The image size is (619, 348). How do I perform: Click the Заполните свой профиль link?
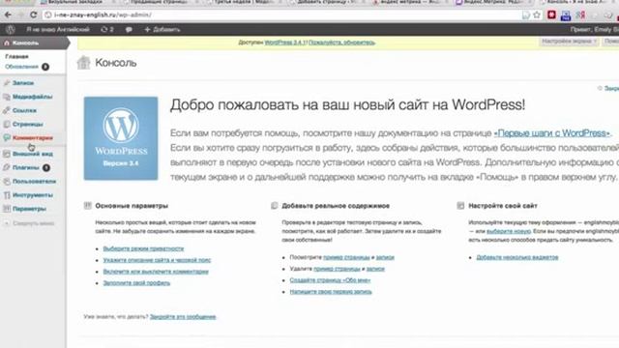tap(136, 283)
